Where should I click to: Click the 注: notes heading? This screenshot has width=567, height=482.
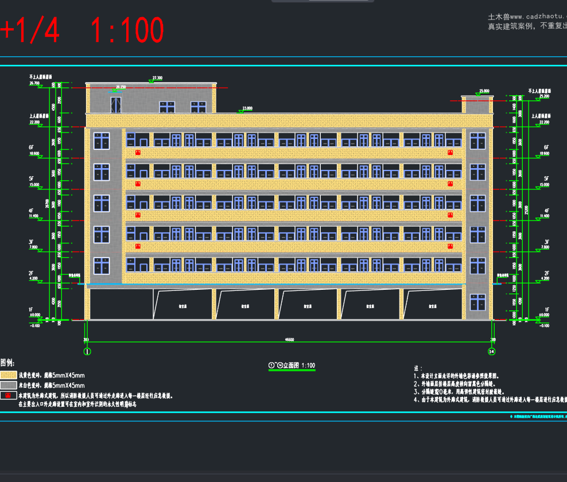click(418, 368)
